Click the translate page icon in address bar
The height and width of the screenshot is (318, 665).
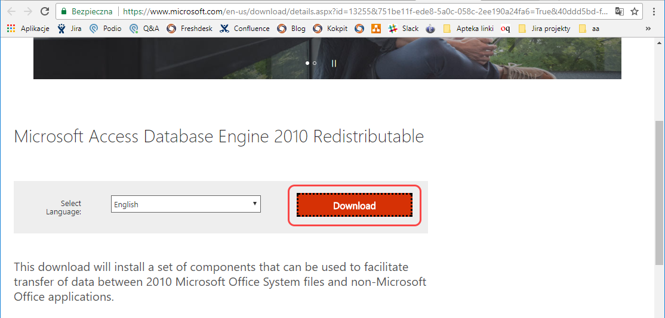coord(620,11)
